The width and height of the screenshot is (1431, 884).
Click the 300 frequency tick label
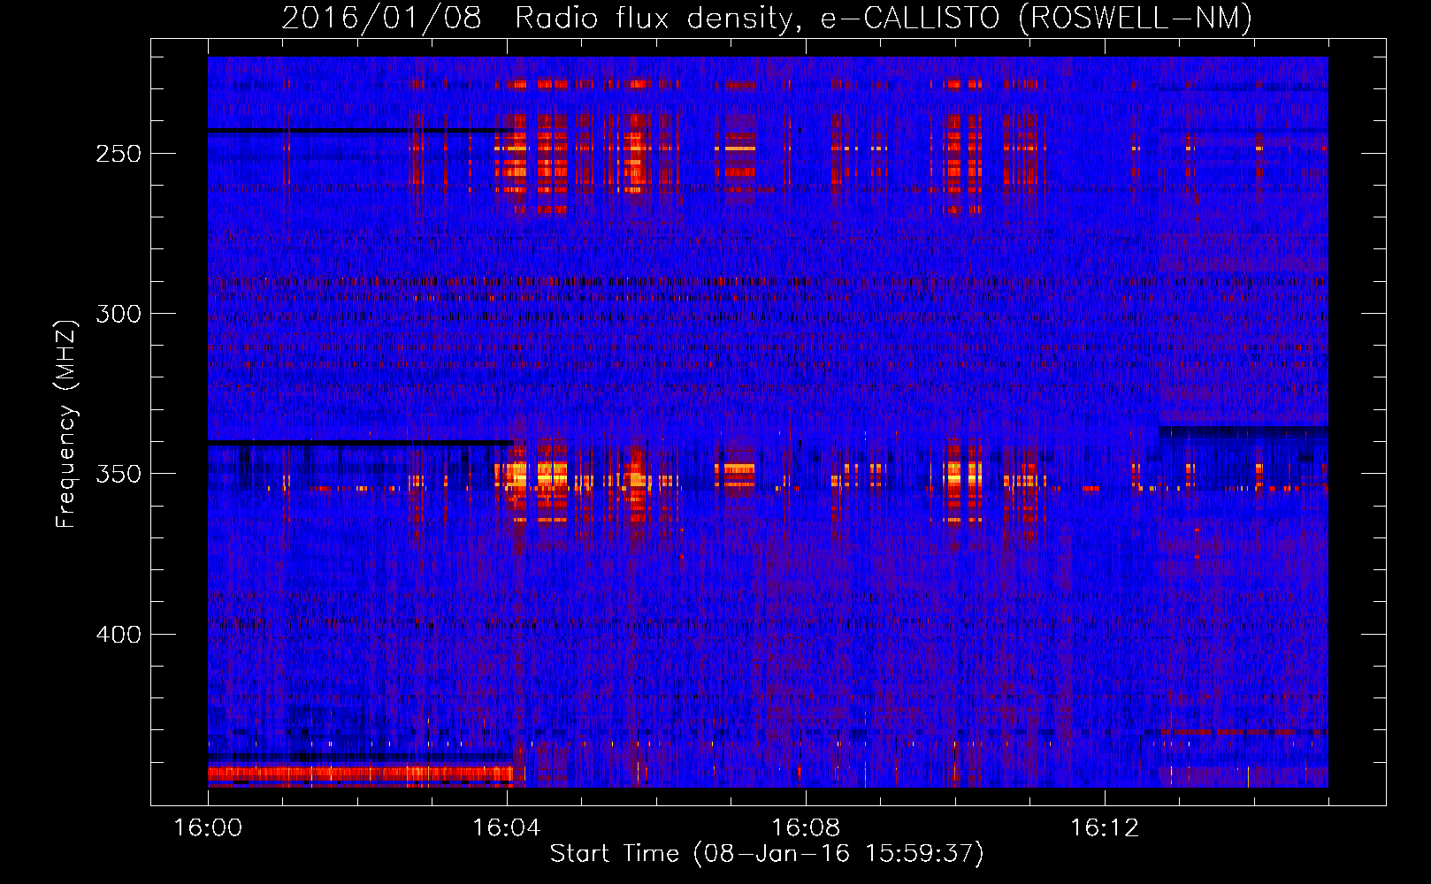(119, 313)
